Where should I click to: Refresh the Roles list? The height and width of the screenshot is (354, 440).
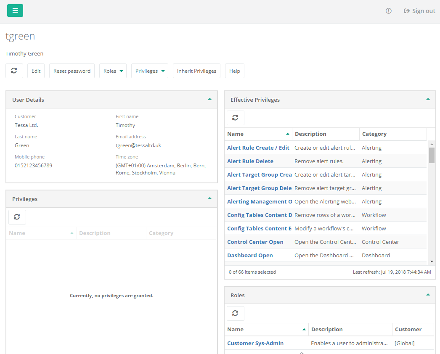pyautogui.click(x=236, y=313)
